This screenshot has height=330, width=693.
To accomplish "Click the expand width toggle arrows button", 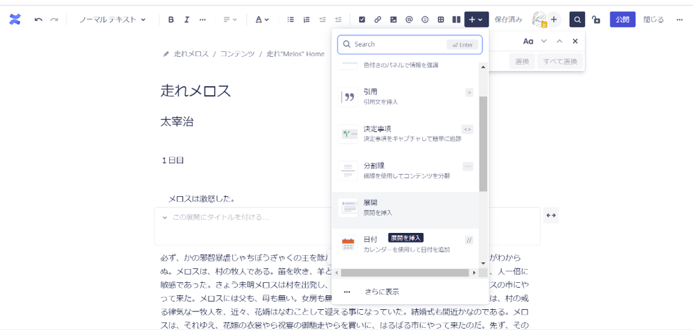I will tap(551, 216).
